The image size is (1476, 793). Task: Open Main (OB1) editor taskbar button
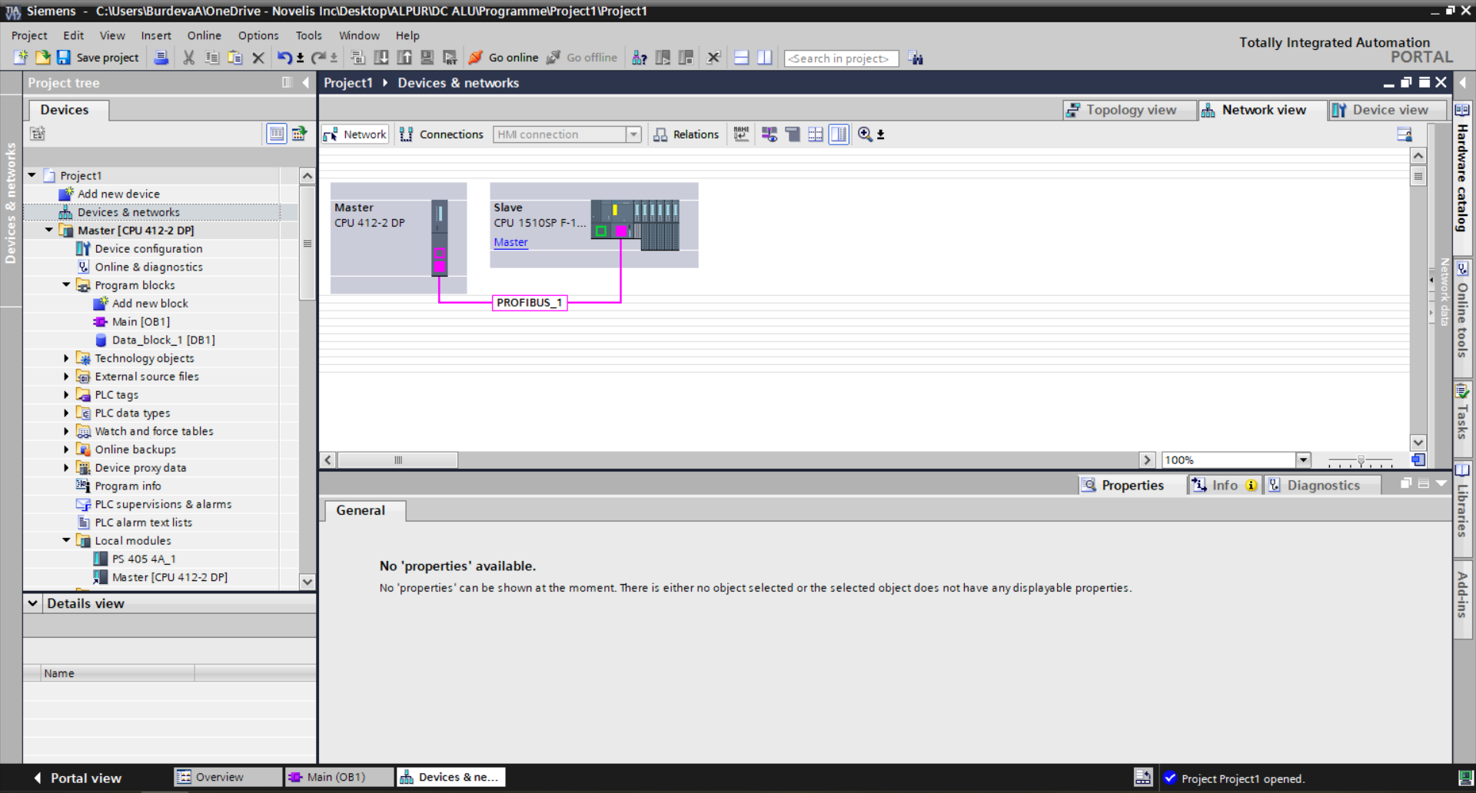pyautogui.click(x=339, y=777)
